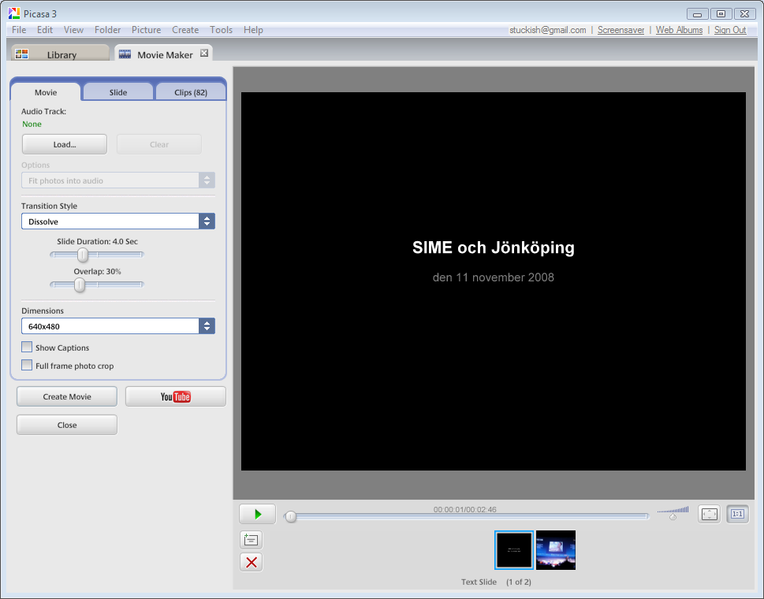The width and height of the screenshot is (764, 599).
Task: Minimize the Picasa 3 window
Action: tap(697, 13)
